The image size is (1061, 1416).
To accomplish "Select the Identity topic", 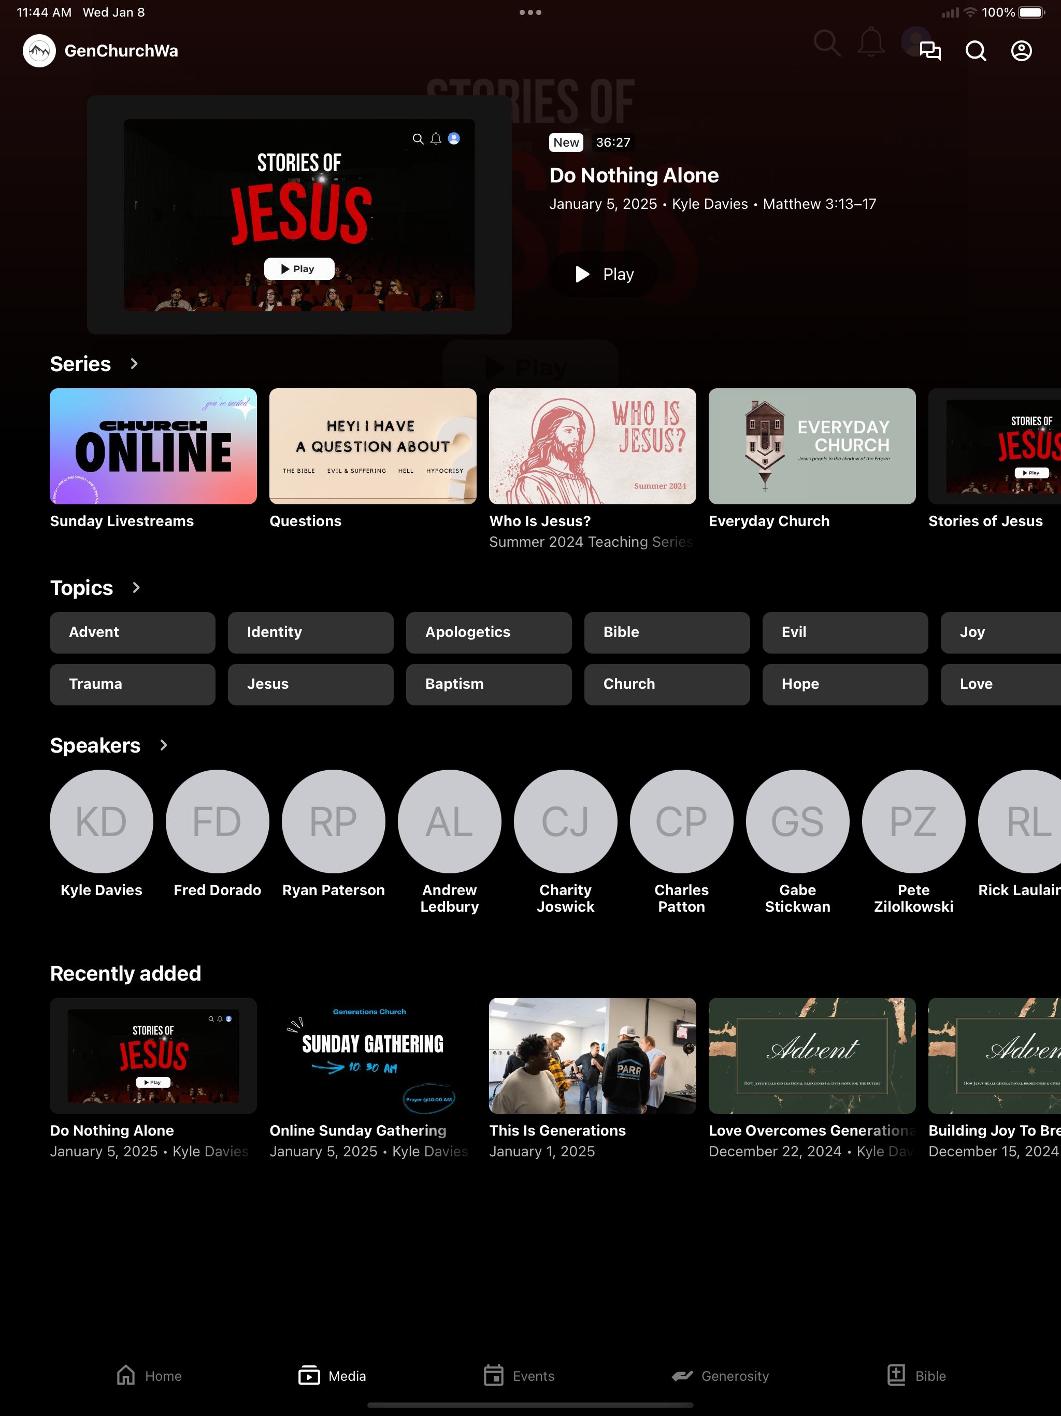I will (310, 632).
